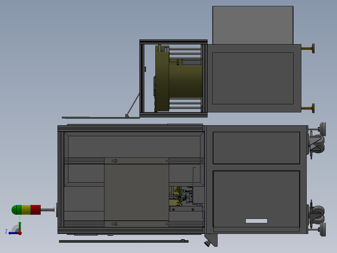
Task: Select the long thin rail below lower machine
Action: click(124, 241)
